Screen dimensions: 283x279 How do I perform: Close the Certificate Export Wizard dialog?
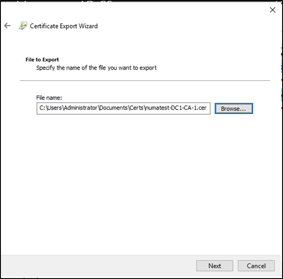272,10
